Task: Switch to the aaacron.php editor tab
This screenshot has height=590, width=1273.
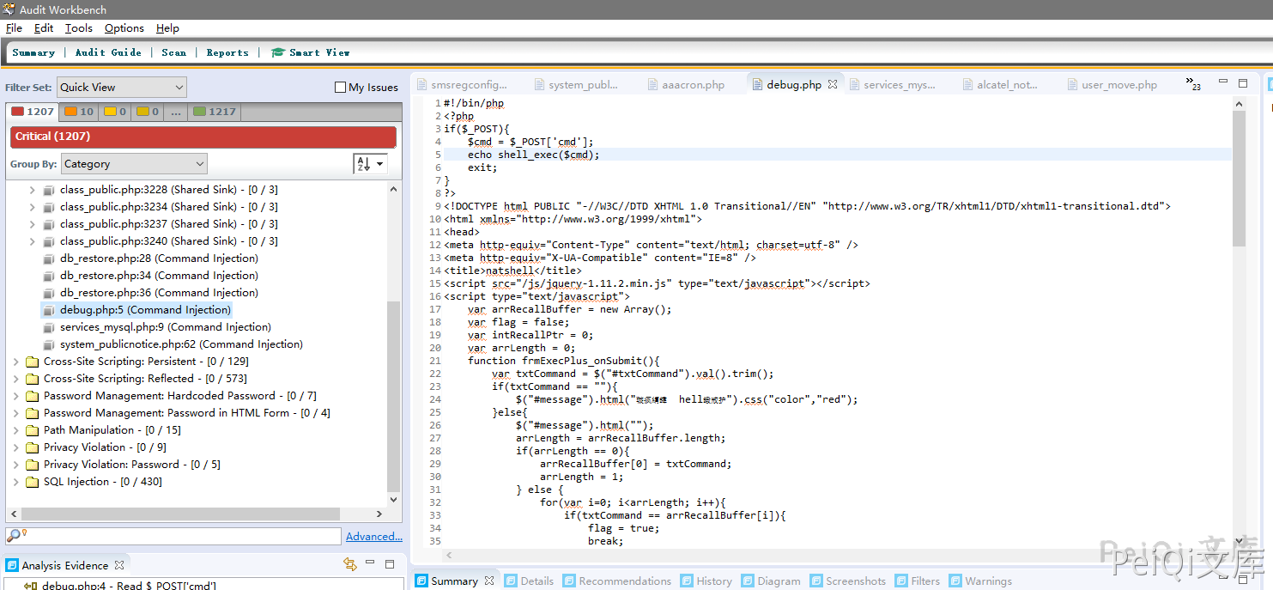Action: click(692, 85)
